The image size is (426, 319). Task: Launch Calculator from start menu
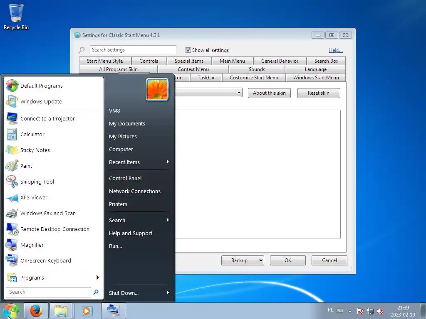click(54, 134)
